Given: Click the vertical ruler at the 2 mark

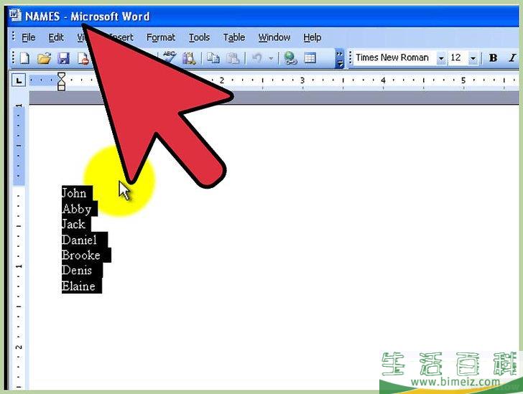Looking at the screenshot, I should click(x=19, y=347).
